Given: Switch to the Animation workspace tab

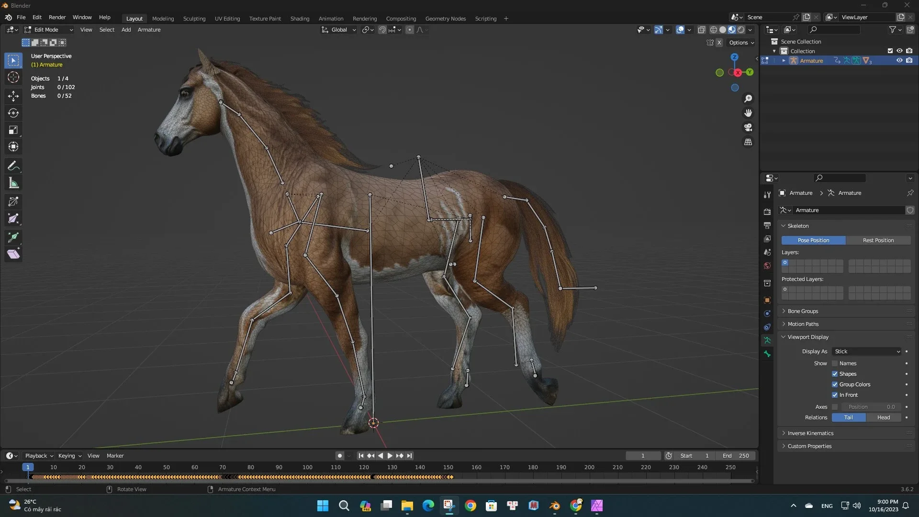Looking at the screenshot, I should pyautogui.click(x=331, y=19).
